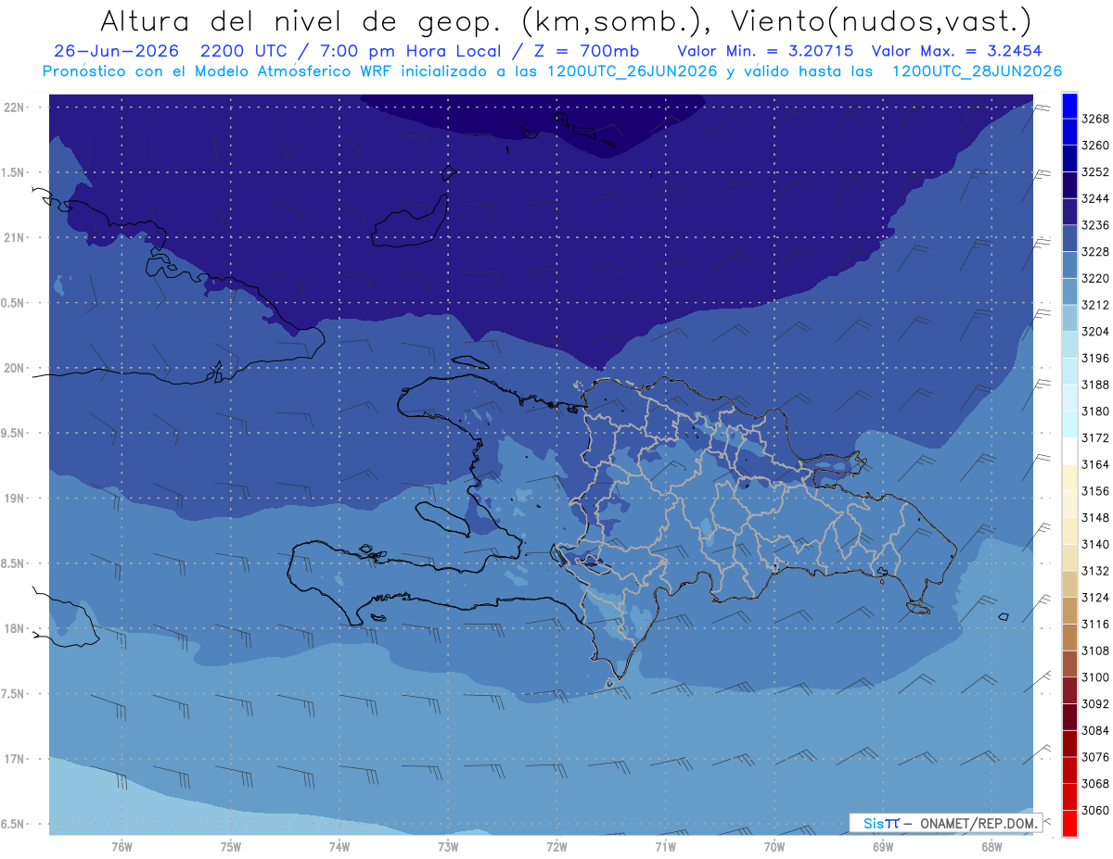Click the '3164' legend value
Screen dimensions: 1113x859
(1095, 464)
